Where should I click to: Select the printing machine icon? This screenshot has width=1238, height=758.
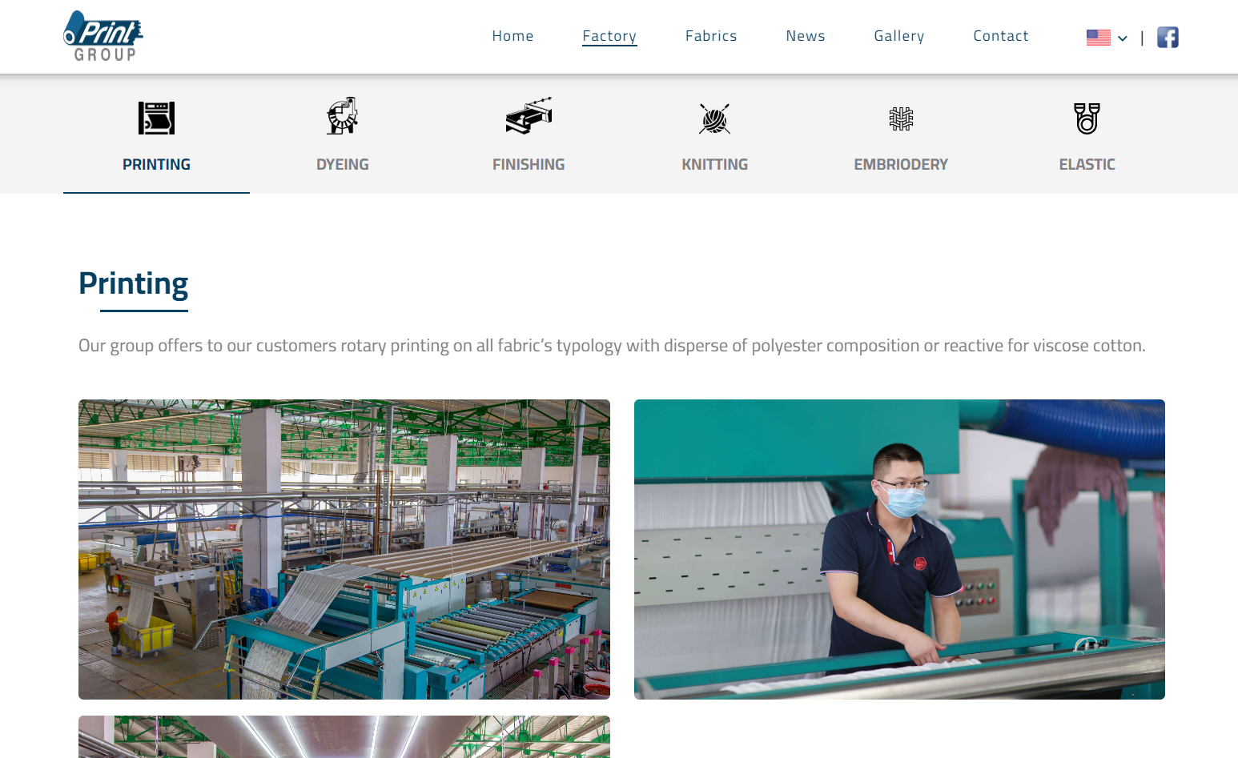click(x=156, y=118)
